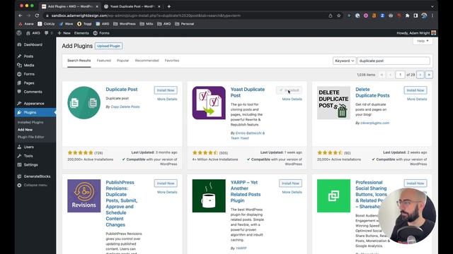Jump to last page of results
The height and width of the screenshot is (254, 453).
point(429,75)
